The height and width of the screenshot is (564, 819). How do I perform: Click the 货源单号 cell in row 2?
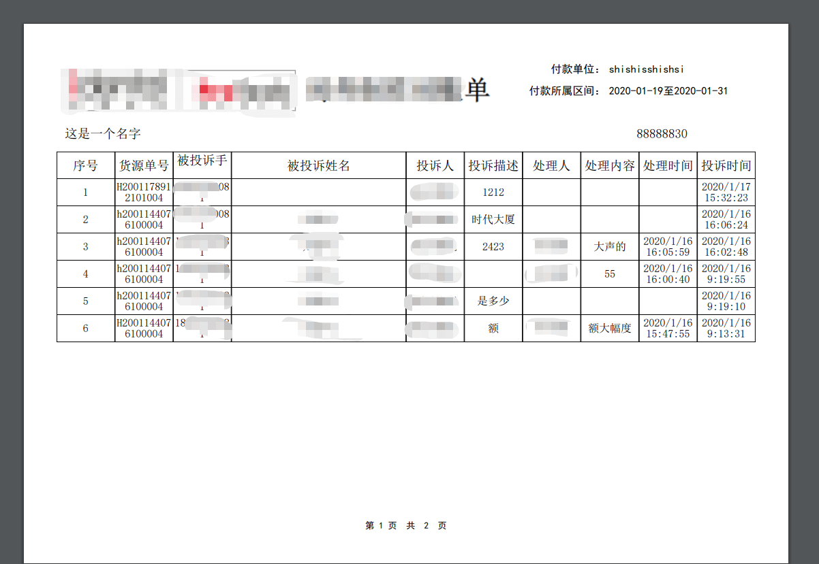[x=144, y=220]
